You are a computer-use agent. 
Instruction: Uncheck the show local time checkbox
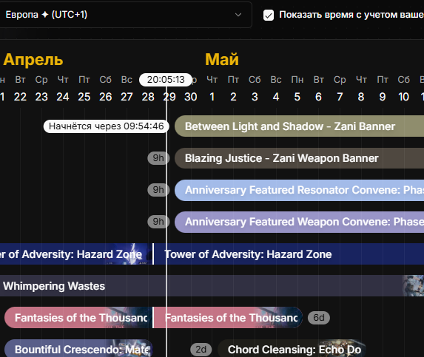[269, 16]
